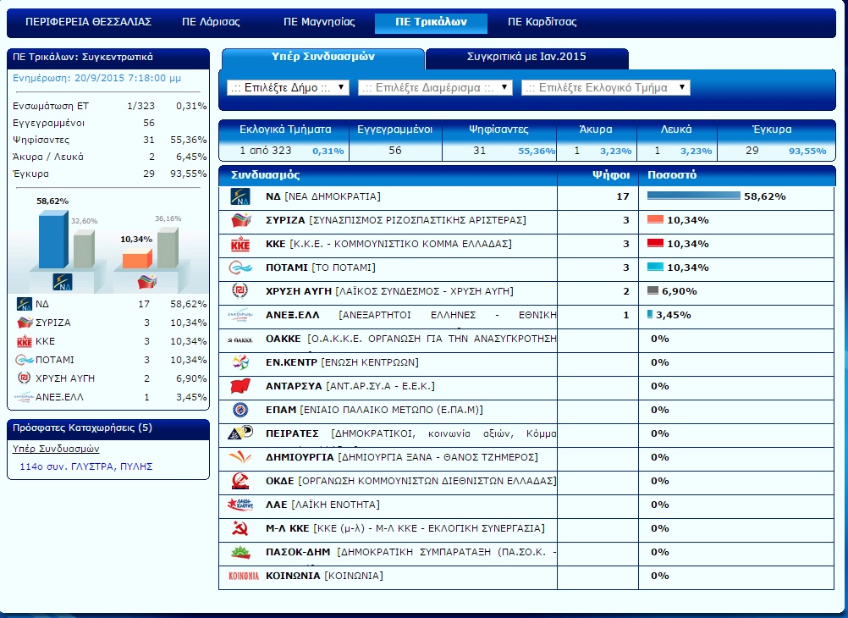Click the ΠΟΤΑΜΙ 10,34% cyan bar
This screenshot has width=848, height=618.
[x=656, y=267]
